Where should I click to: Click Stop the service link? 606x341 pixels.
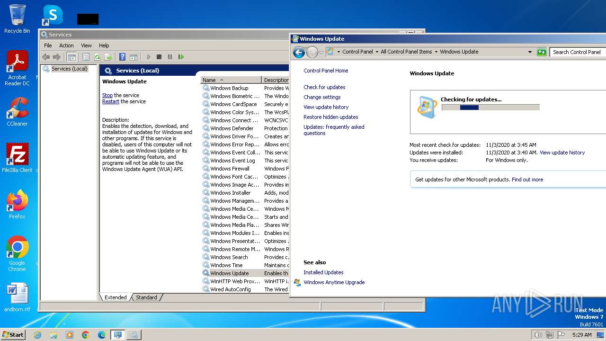pyautogui.click(x=107, y=95)
